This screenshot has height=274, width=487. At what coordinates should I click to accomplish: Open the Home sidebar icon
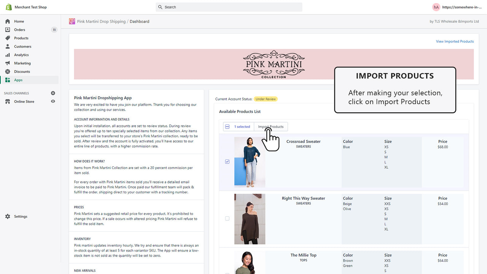[x=8, y=21]
